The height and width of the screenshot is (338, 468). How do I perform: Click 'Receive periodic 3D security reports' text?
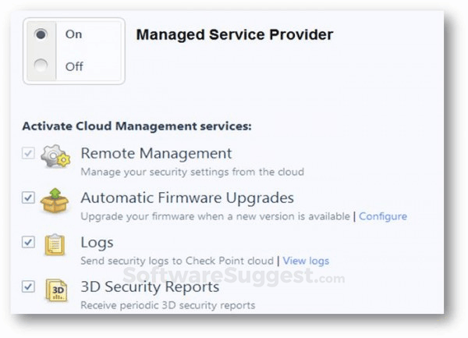[x=168, y=305]
